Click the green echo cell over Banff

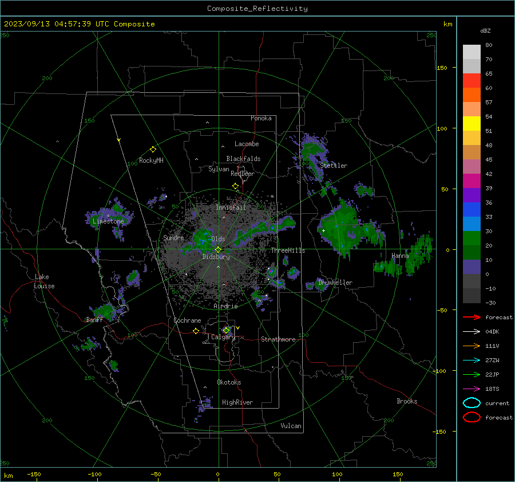[105, 312]
